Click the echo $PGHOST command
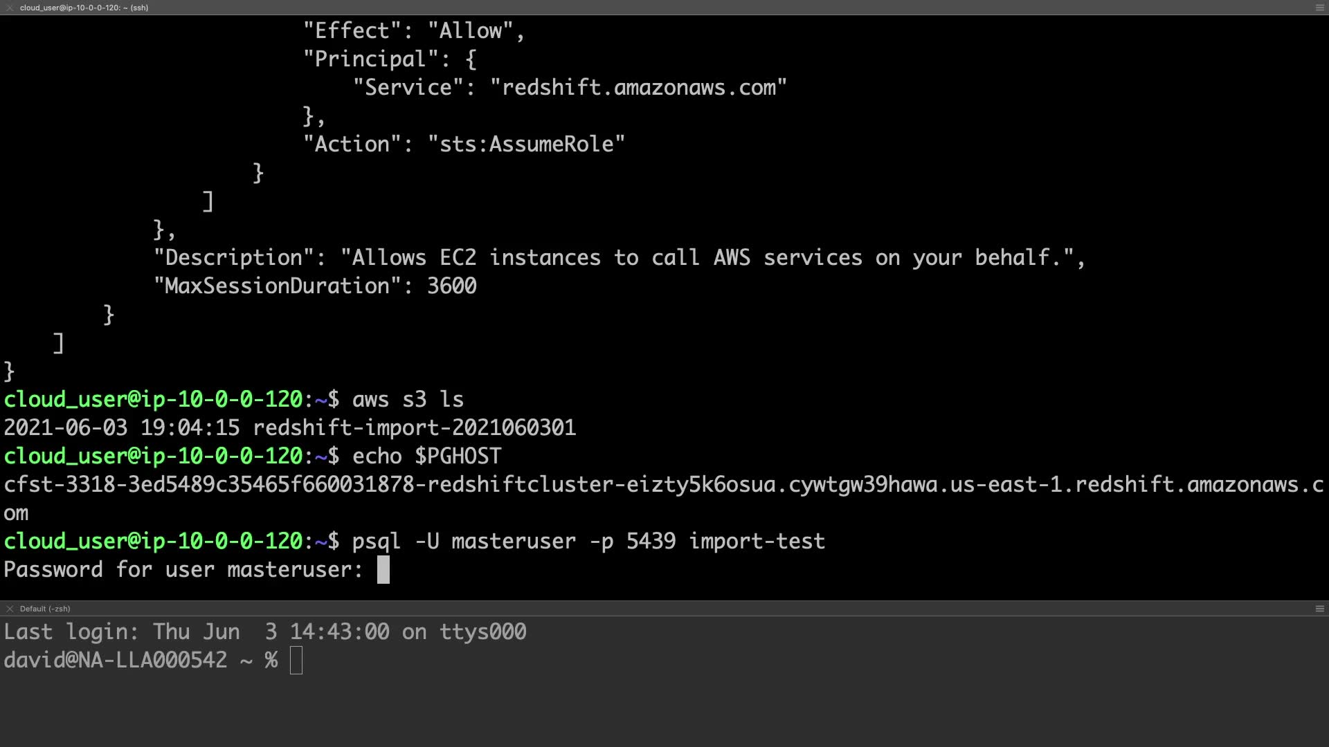1329x747 pixels. point(426,456)
